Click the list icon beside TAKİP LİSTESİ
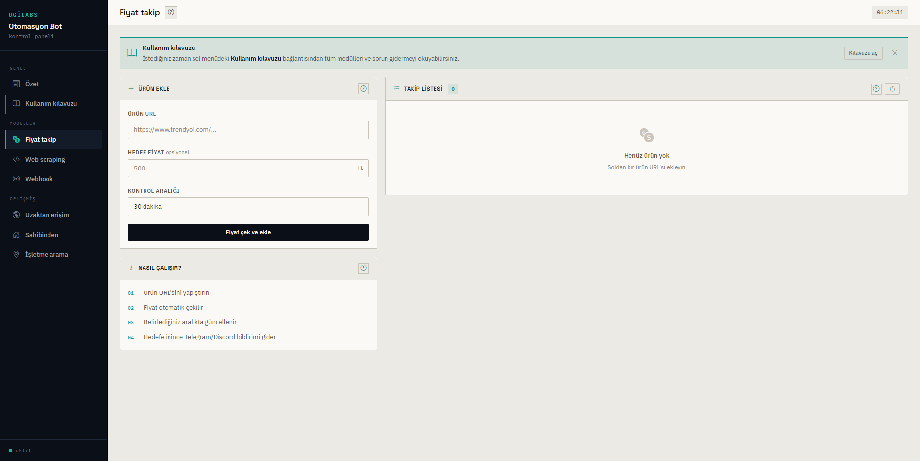920x461 pixels. click(x=396, y=89)
